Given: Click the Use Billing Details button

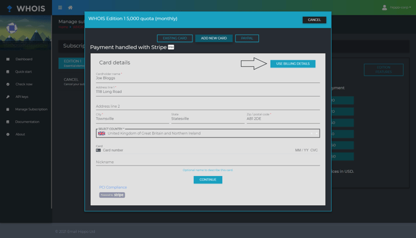Looking at the screenshot, I should point(293,64).
